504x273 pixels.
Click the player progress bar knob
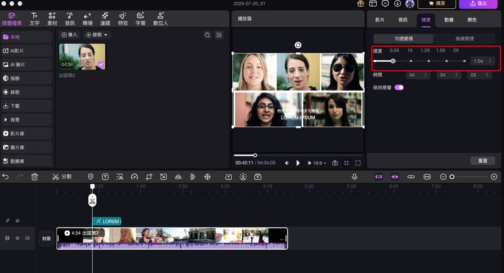(255, 155)
